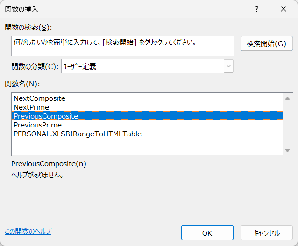This screenshot has height=246, width=298.
Task: Click the scroll up arrow in function list
Action: 287,98
